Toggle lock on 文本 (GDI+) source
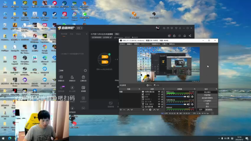Viewport: 251px width, 141px height. (162, 104)
